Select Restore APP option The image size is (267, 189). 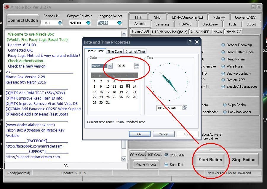233,80
